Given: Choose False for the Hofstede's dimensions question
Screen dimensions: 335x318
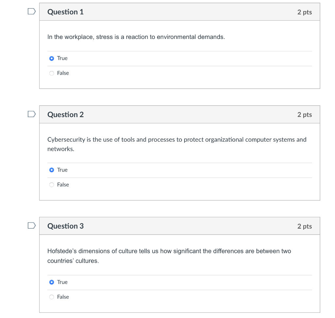Looking at the screenshot, I should pos(52,297).
